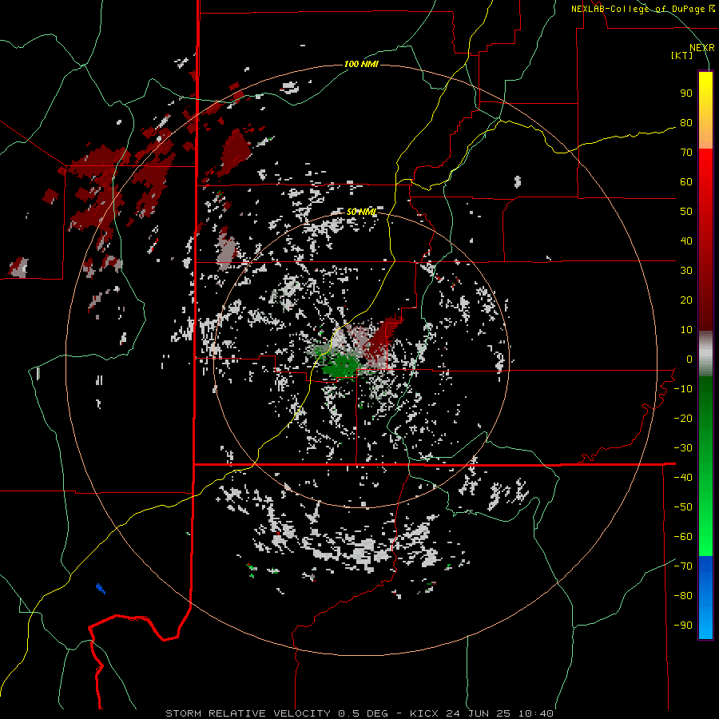Viewport: 719px width, 719px height.
Task: Click the -10 value on the velocity scale
Action: click(x=683, y=389)
